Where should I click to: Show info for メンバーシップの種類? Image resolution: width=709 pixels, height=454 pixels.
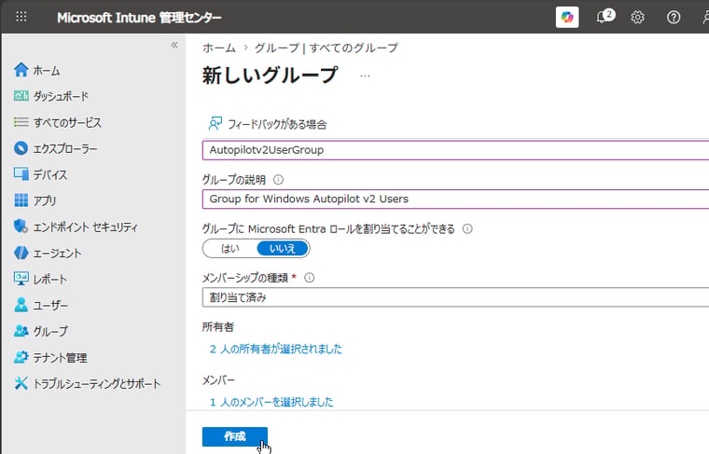[x=310, y=278]
